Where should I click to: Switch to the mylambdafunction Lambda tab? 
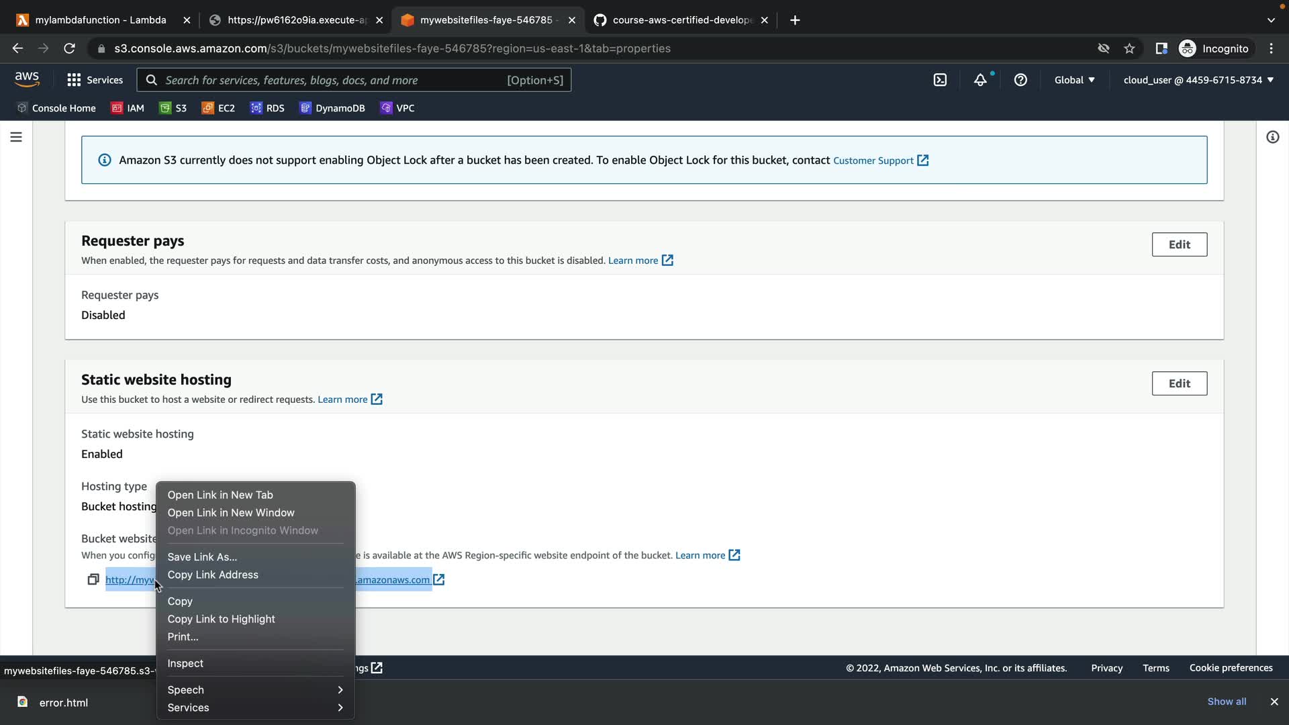tap(101, 20)
